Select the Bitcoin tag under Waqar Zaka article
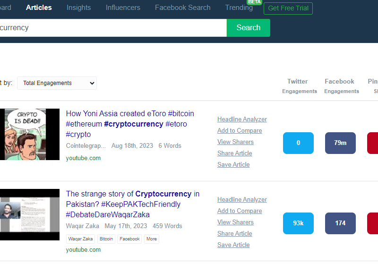This screenshot has width=378, height=264. (x=106, y=239)
